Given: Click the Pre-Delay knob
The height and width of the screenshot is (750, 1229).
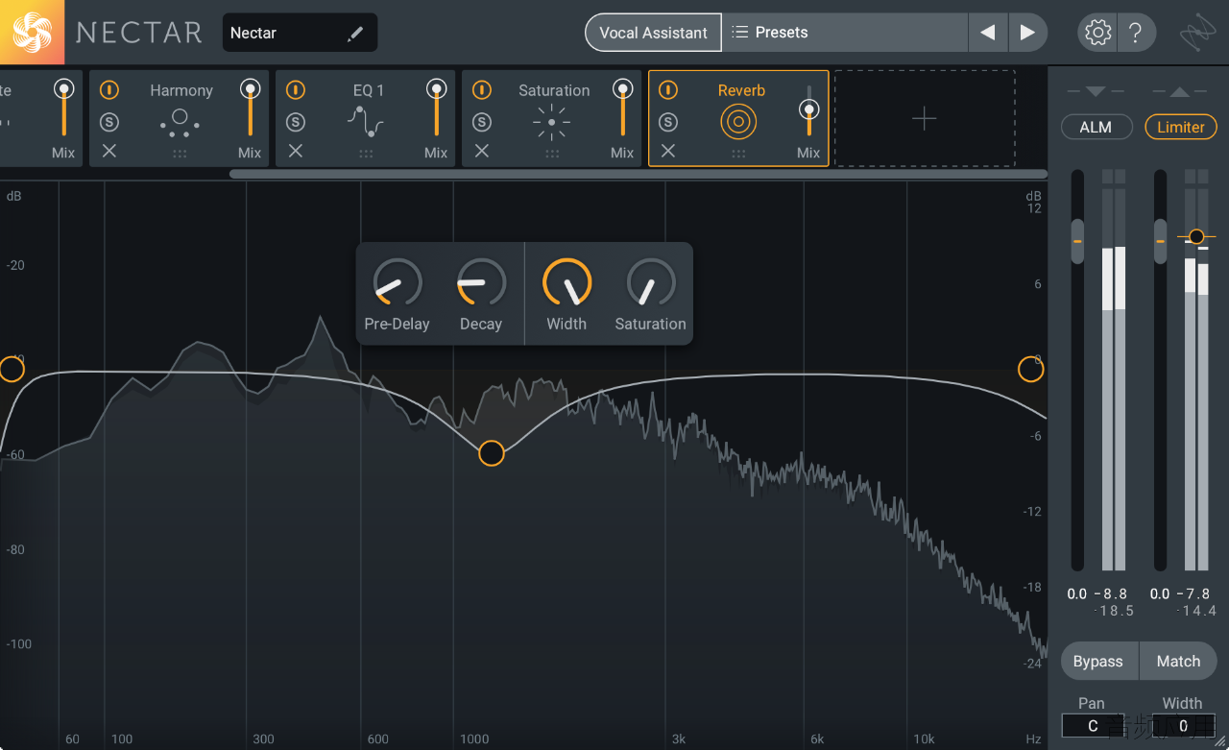Looking at the screenshot, I should (x=397, y=283).
